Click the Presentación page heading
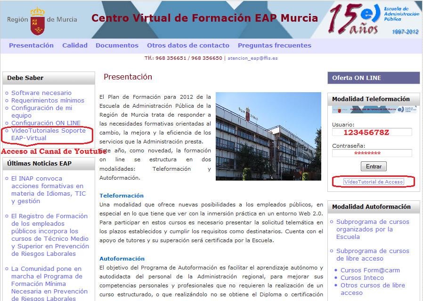Viewport: 423px width, 301px height. pyautogui.click(x=128, y=77)
